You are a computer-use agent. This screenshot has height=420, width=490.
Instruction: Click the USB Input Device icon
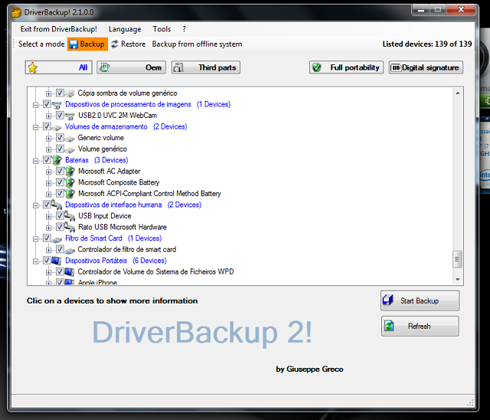pyautogui.click(x=70, y=217)
